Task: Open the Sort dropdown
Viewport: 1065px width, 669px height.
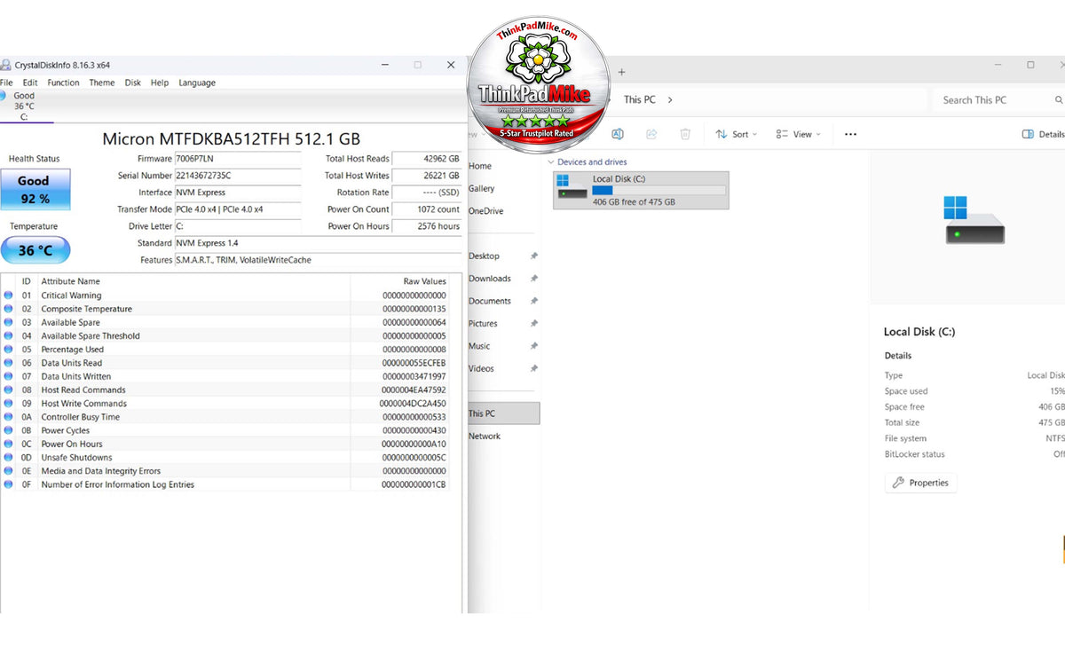Action: [737, 134]
